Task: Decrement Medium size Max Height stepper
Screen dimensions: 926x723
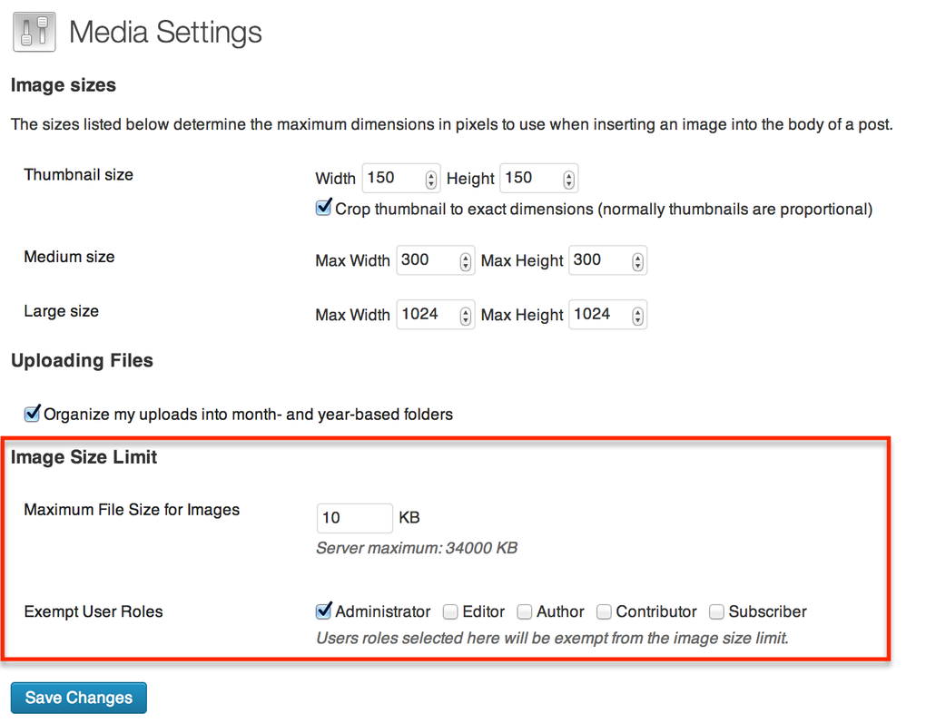Action: pyautogui.click(x=636, y=265)
